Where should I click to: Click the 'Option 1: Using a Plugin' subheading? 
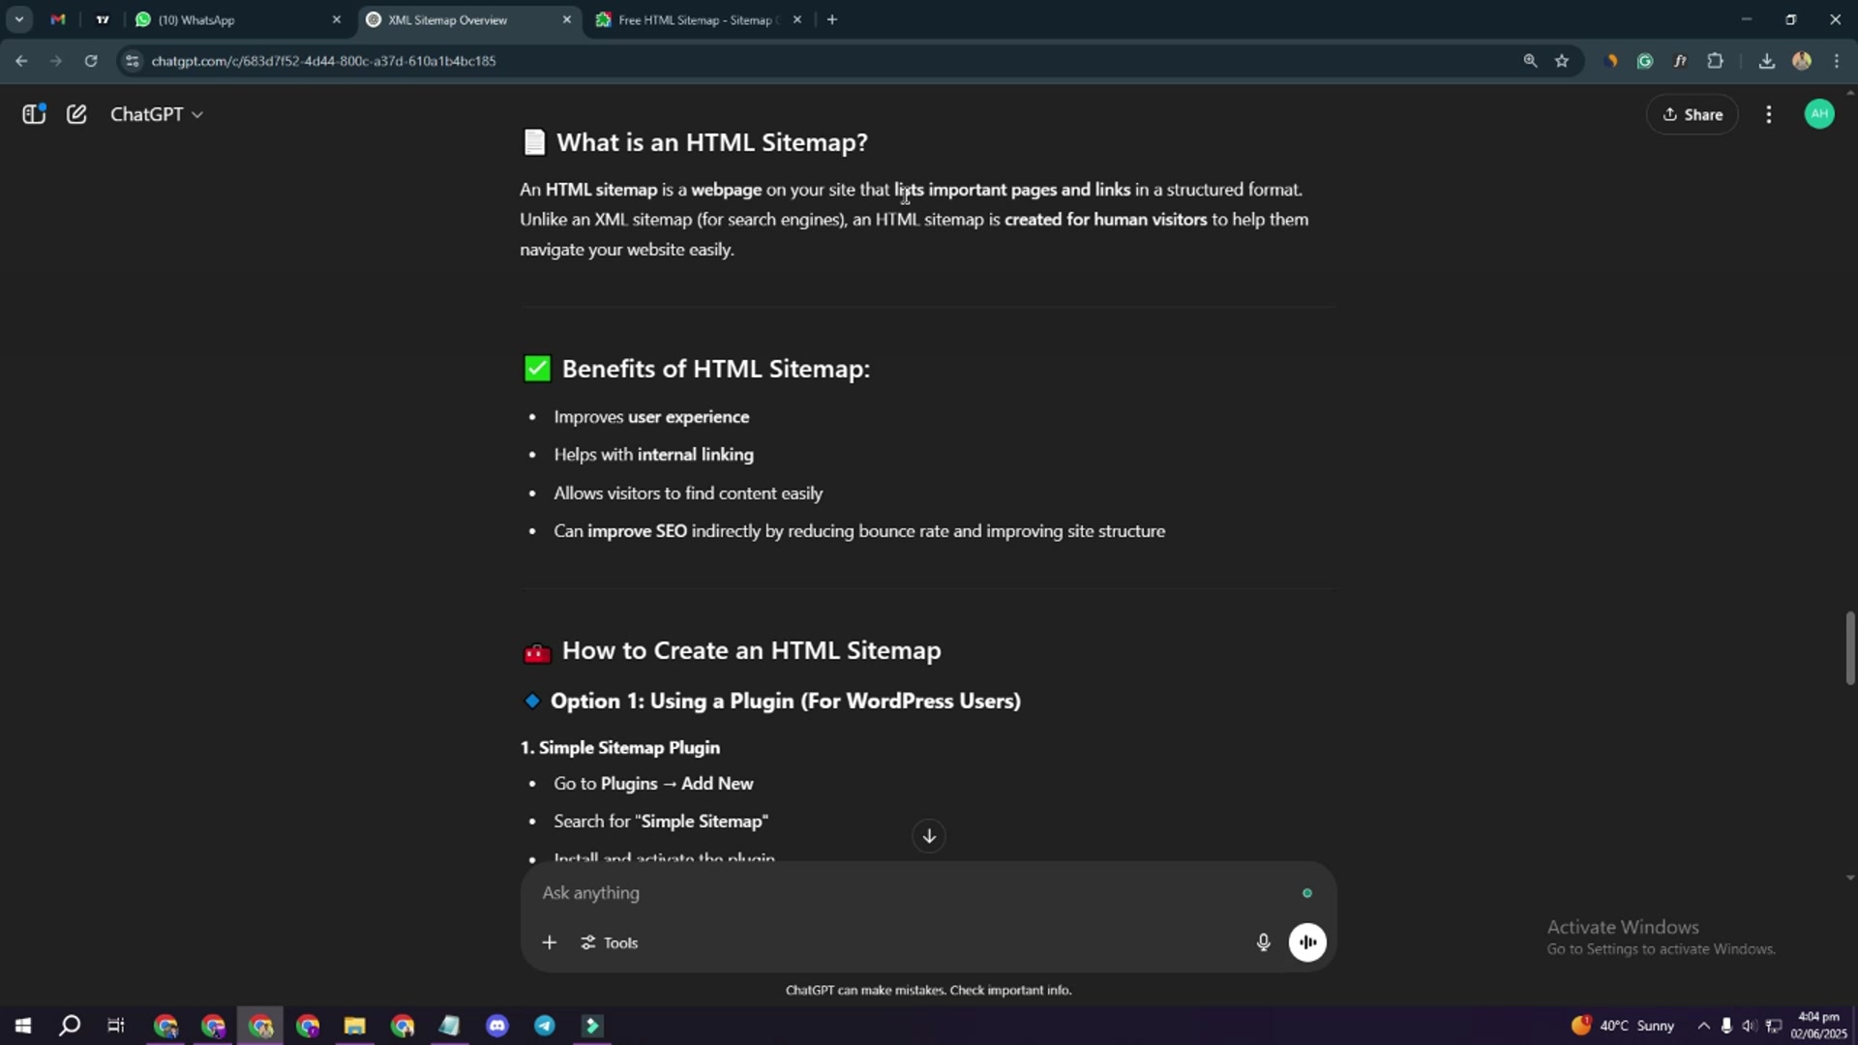(x=786, y=702)
